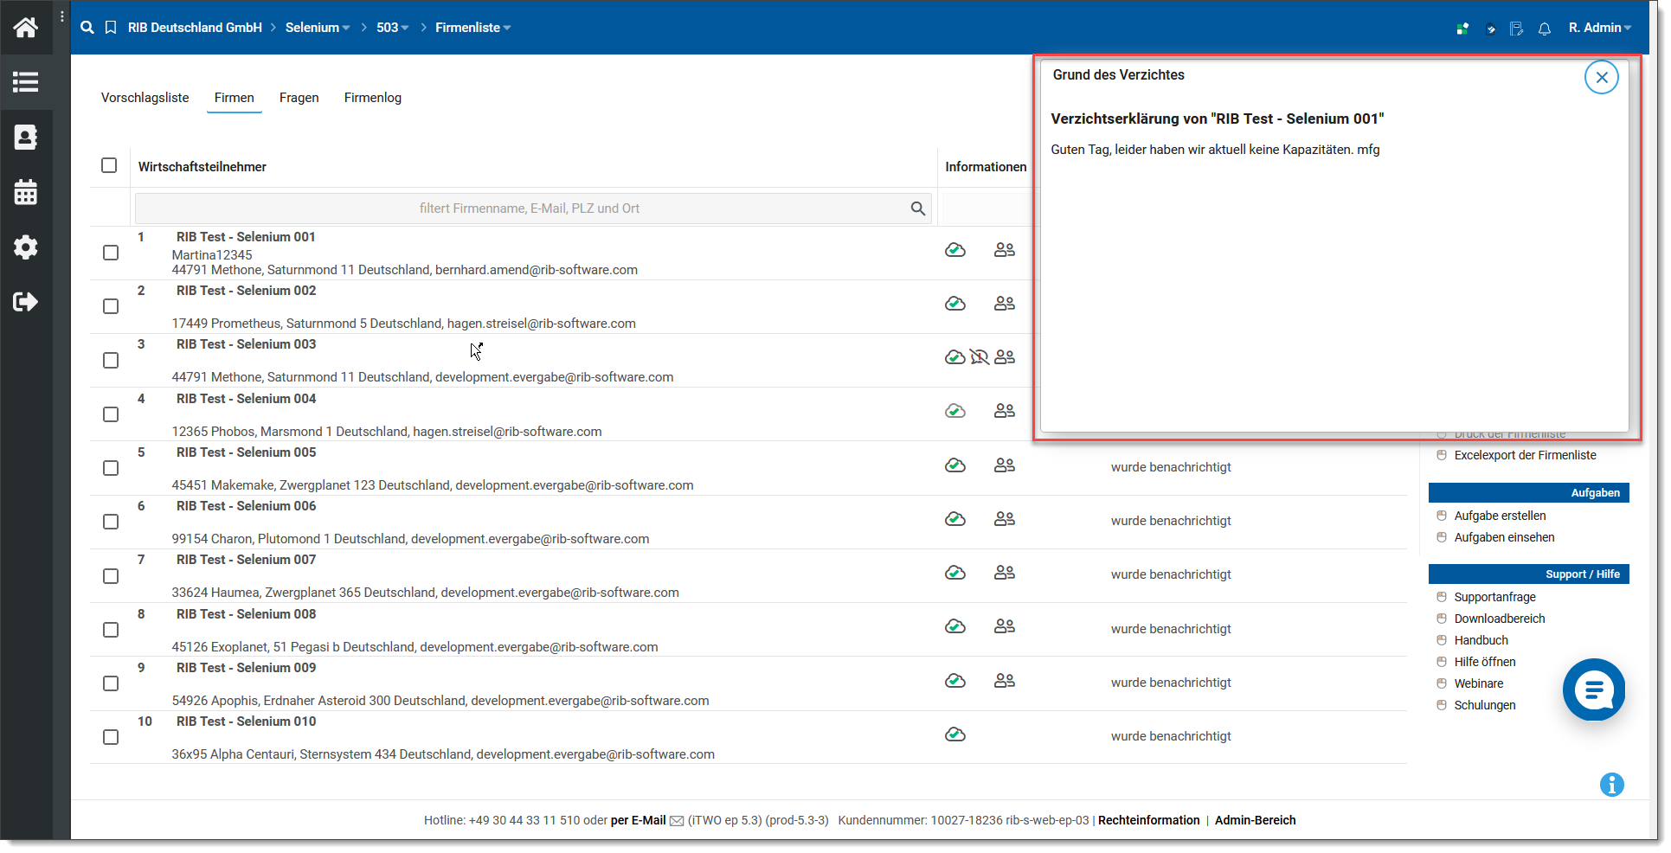Open the Handbuch link

click(1481, 640)
